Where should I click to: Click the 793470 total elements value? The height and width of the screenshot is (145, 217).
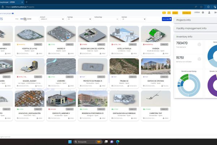pos(182,43)
